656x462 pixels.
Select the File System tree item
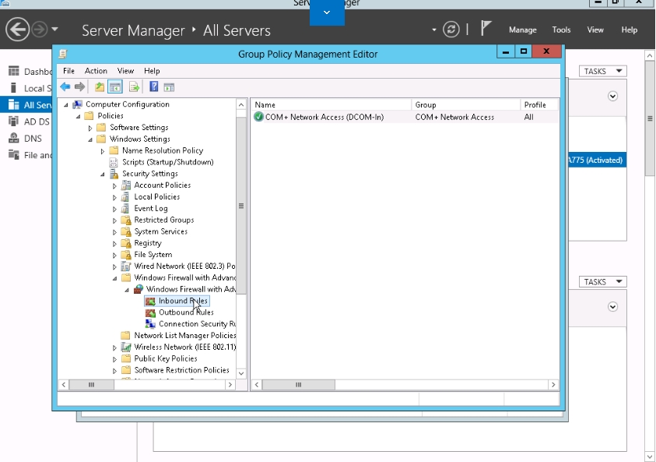click(153, 255)
